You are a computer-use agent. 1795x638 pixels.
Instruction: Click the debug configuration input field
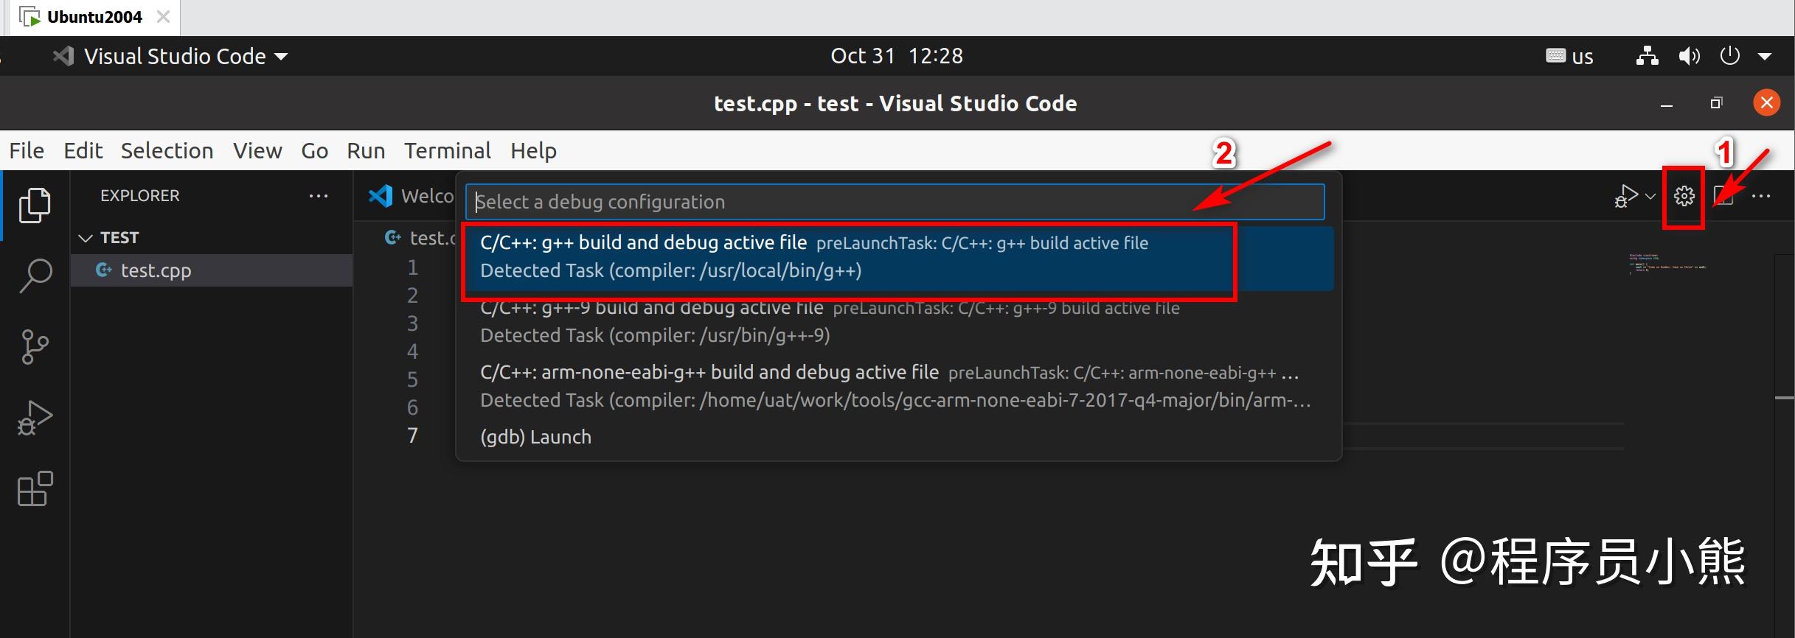(x=885, y=201)
